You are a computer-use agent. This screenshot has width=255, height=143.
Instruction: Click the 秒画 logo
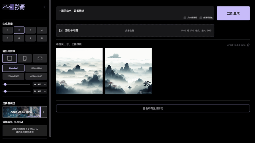click(13, 7)
